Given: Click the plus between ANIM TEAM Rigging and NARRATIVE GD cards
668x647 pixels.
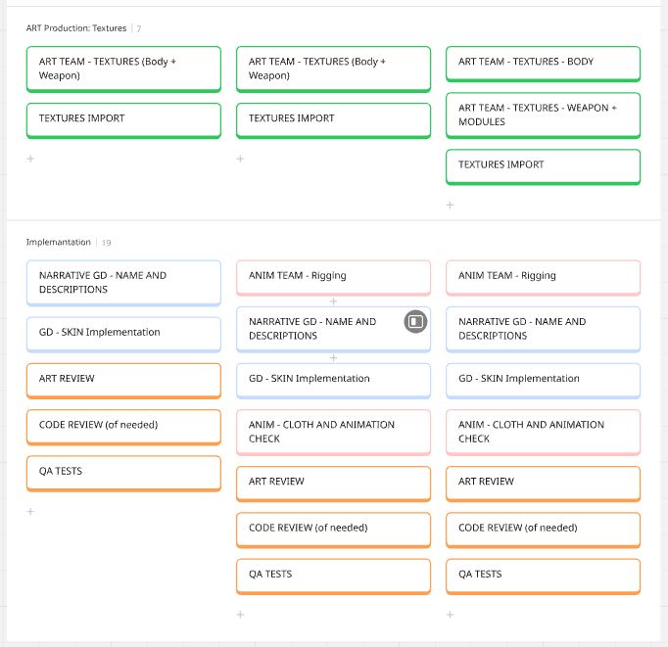Looking at the screenshot, I should pyautogui.click(x=333, y=301).
